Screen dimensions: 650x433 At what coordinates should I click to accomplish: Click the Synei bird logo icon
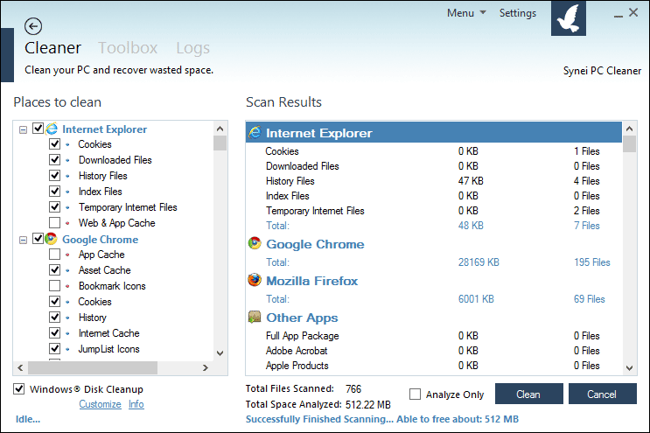(569, 18)
